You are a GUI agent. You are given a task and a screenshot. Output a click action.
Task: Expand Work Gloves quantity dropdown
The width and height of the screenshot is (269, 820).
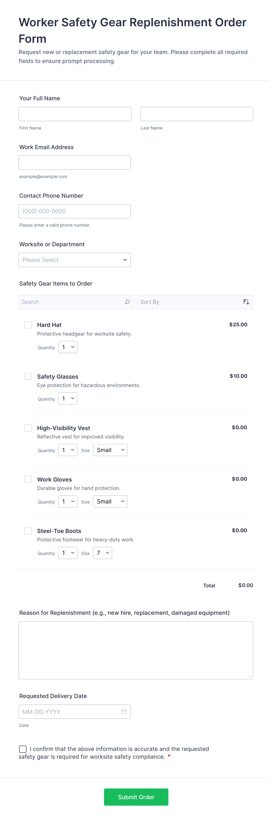(68, 501)
